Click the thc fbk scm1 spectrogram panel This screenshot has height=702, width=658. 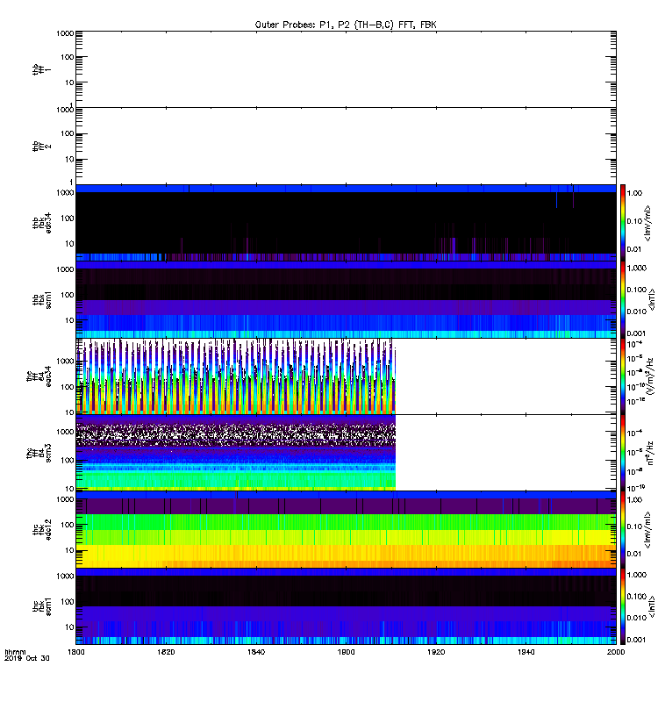346,606
